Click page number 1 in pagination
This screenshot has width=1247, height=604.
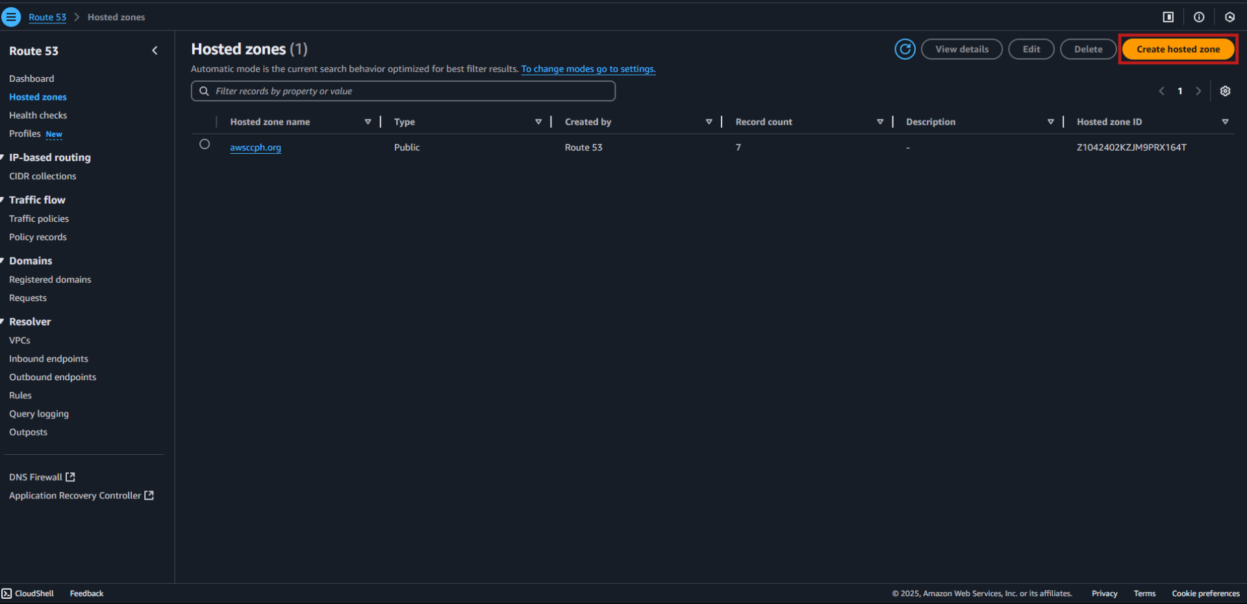tap(1179, 91)
